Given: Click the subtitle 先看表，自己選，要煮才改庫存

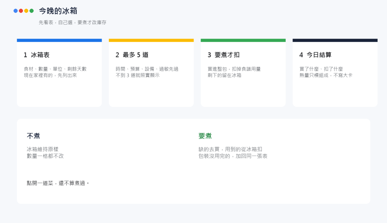Looking at the screenshot, I should (73, 22).
